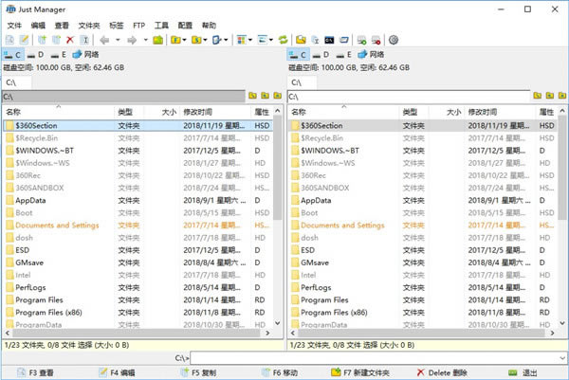Open the FTP menu
The height and width of the screenshot is (380, 569).
(x=138, y=26)
